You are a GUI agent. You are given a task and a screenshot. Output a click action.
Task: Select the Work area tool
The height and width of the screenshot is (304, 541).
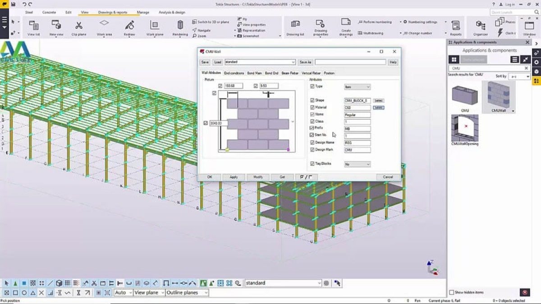104,28
